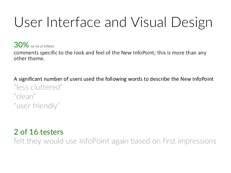The height and width of the screenshot is (173, 231).
Task: Select the word 'again' in bottom line
Action: coord(120,141)
